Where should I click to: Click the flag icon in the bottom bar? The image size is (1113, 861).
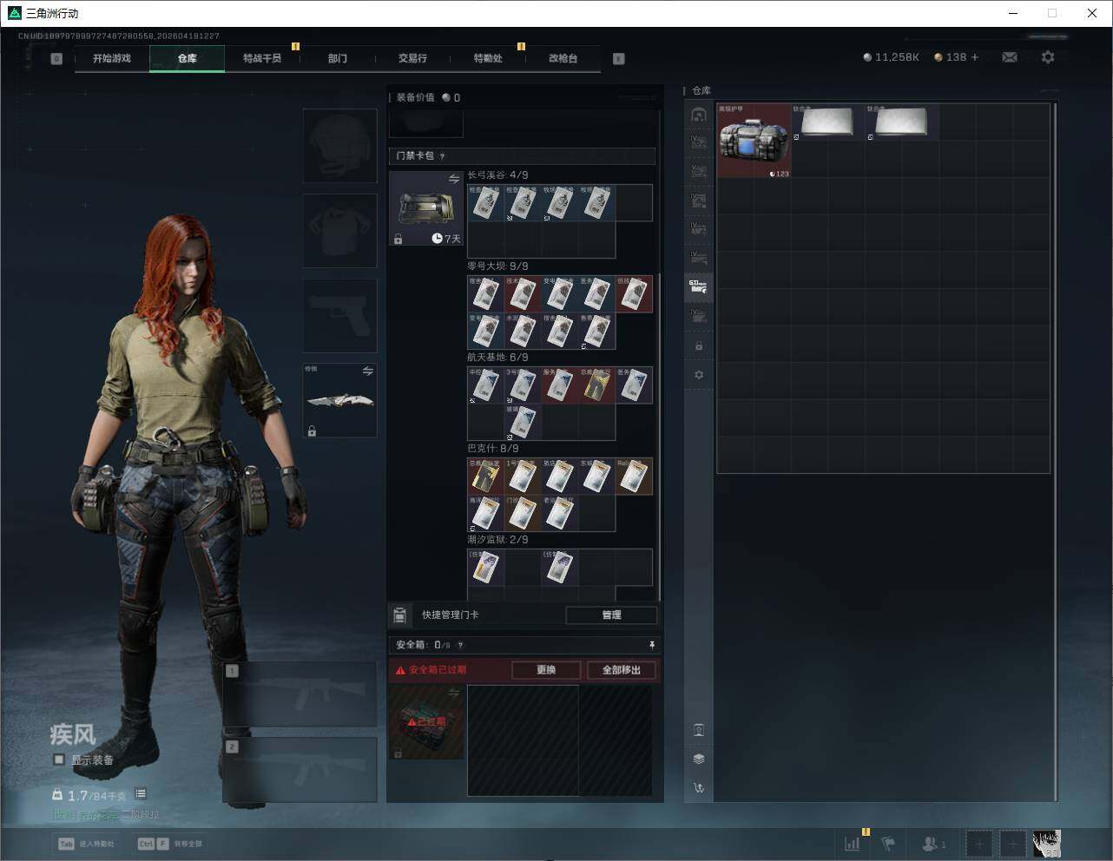(888, 843)
